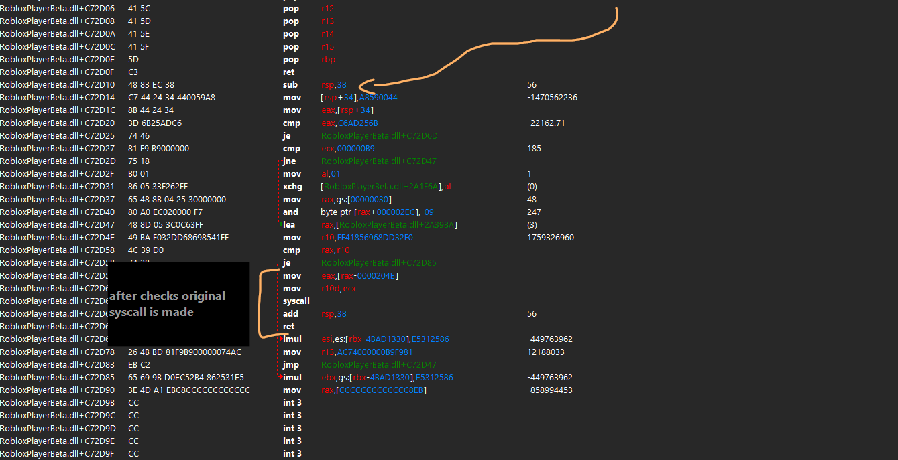Viewport: 898px width, 460px height.
Task: Select comment value 185
Action: 534,149
